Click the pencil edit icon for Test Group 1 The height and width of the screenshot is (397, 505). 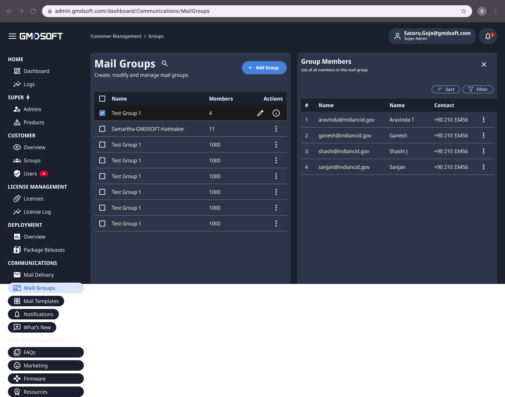(260, 113)
